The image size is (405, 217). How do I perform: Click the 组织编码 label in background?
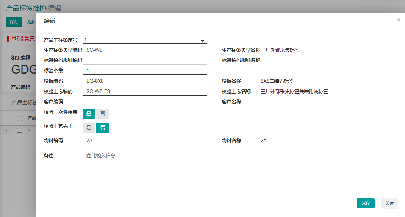21,58
